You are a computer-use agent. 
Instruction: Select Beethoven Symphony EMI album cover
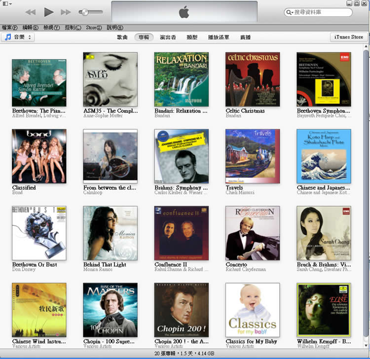coord(324,79)
